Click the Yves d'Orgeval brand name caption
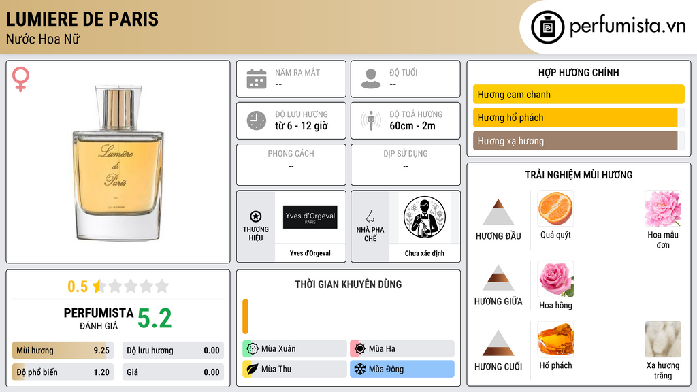This screenshot has height=392, width=697. pos(310,253)
